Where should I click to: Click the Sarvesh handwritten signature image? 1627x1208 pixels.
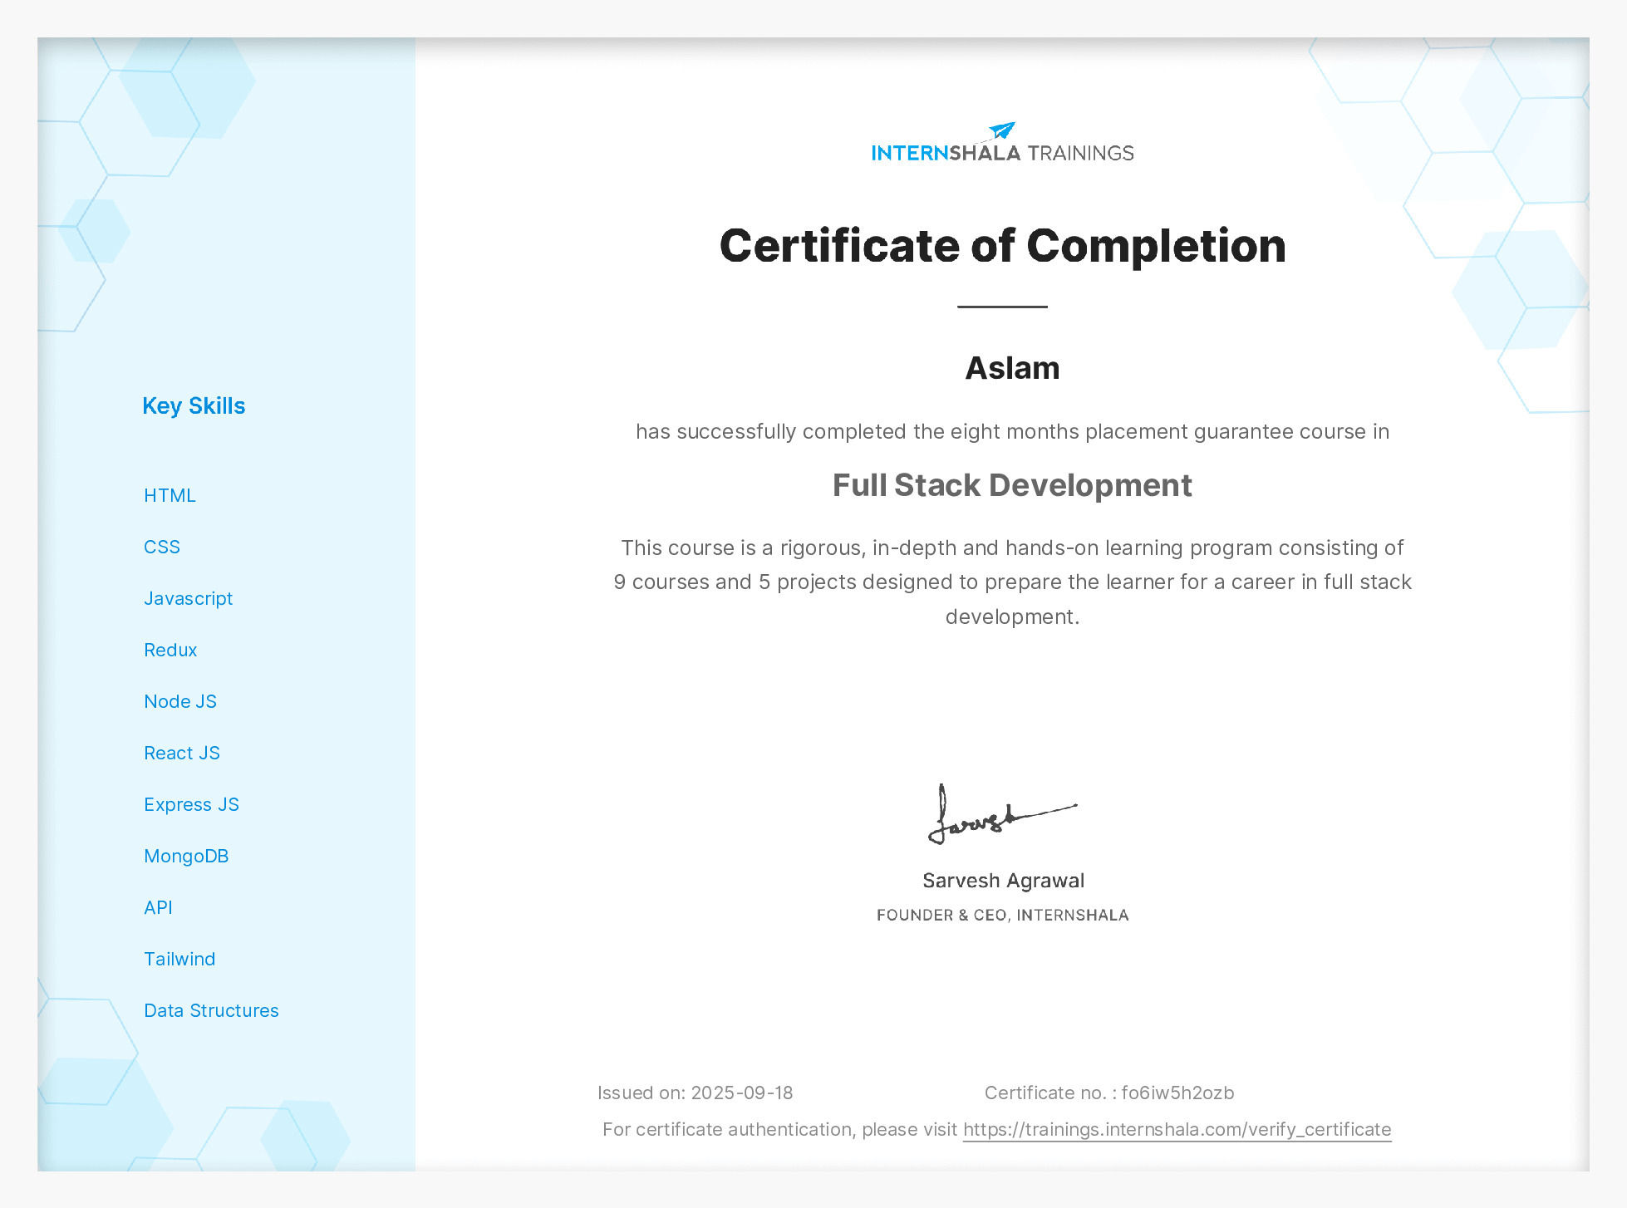pyautogui.click(x=1002, y=815)
